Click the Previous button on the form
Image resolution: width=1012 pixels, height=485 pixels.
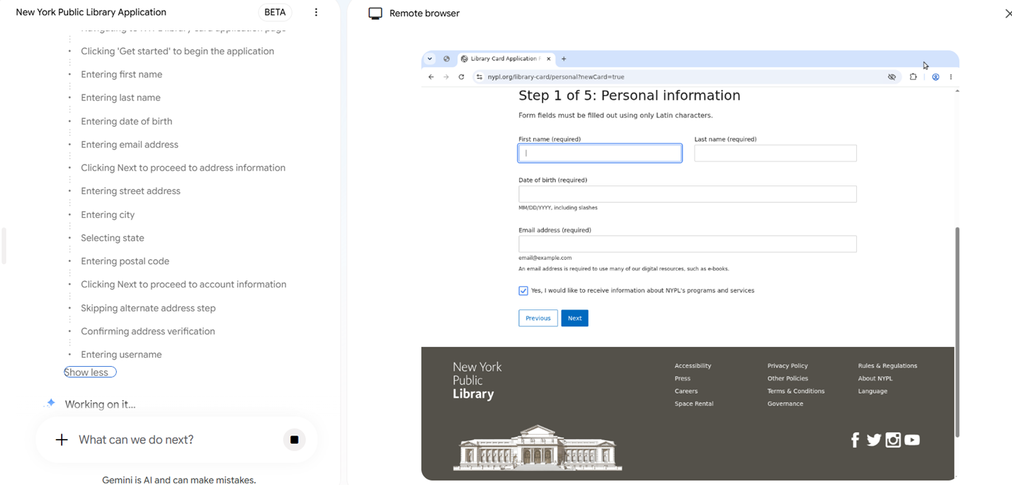(x=538, y=318)
